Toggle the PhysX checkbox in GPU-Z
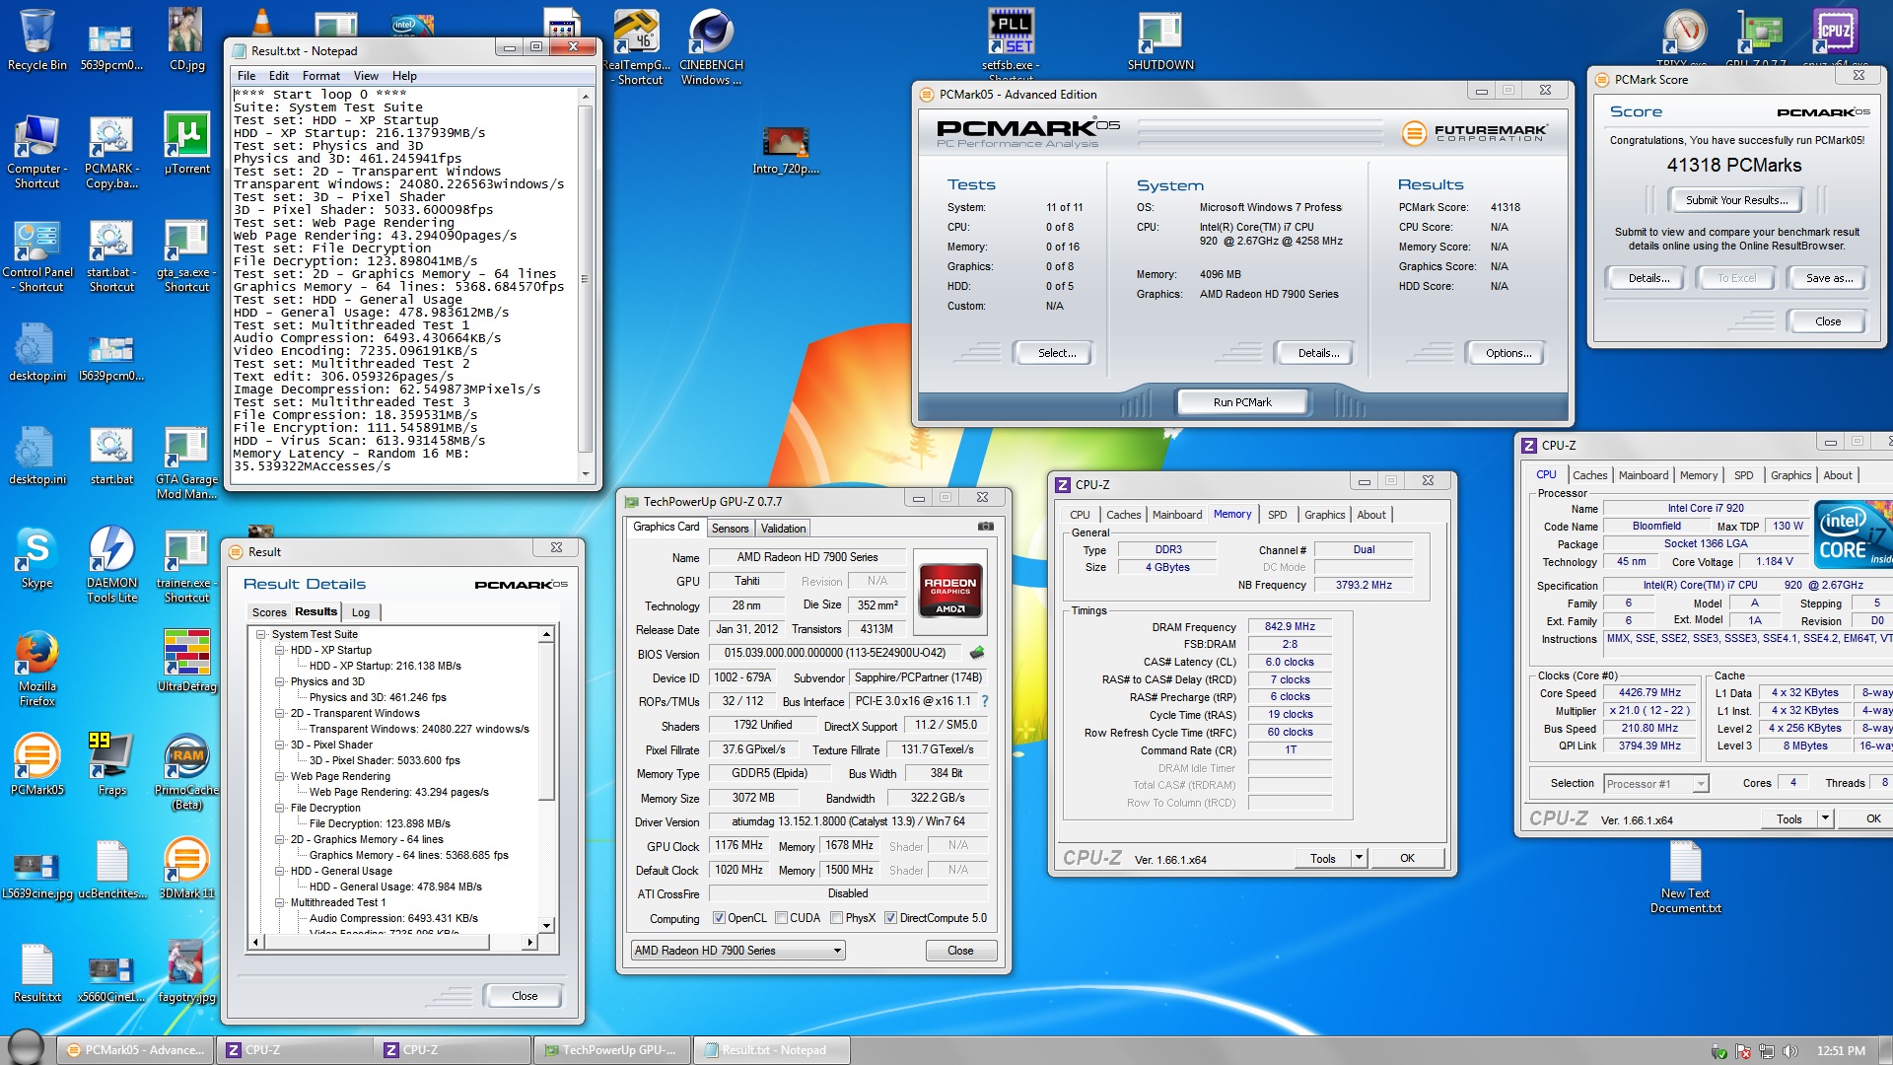 pos(836,918)
